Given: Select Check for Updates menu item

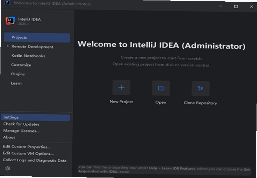Looking at the screenshot, I should point(21,124).
